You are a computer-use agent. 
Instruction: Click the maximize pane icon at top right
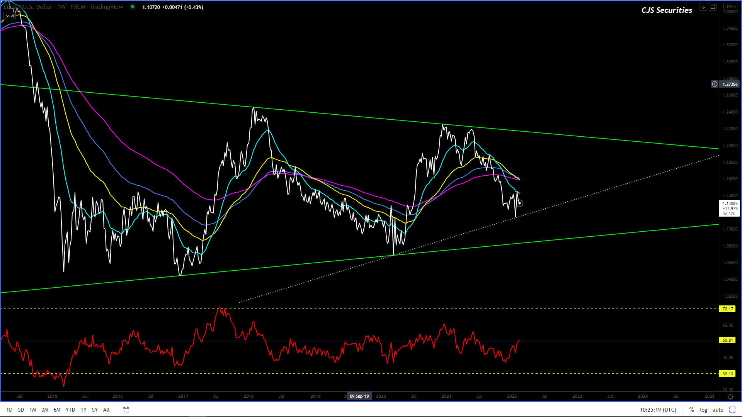[x=713, y=7]
